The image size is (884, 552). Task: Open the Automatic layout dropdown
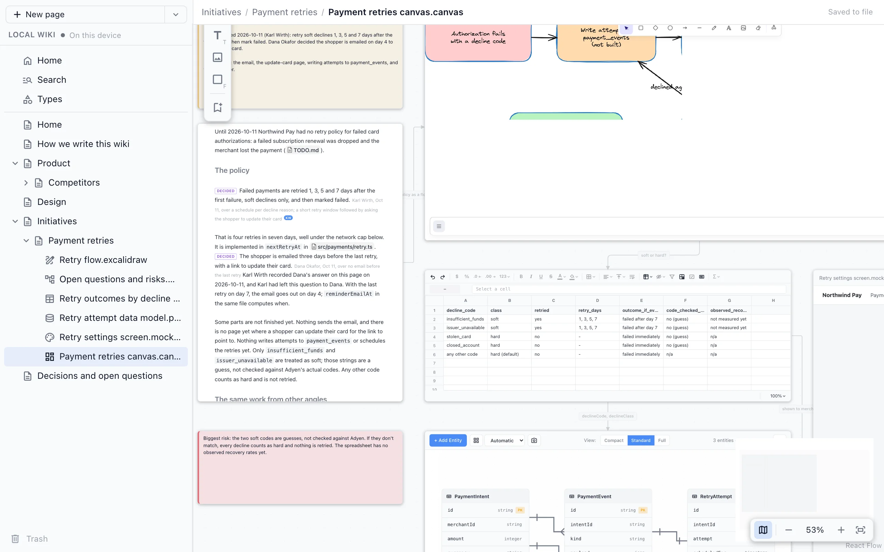click(505, 440)
